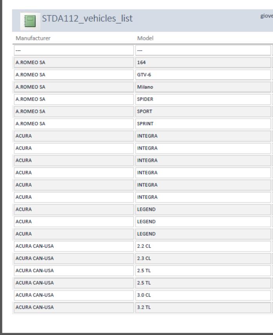Click the Manufacturer cell containing dashes
The height and width of the screenshot is (335, 273).
click(74, 51)
